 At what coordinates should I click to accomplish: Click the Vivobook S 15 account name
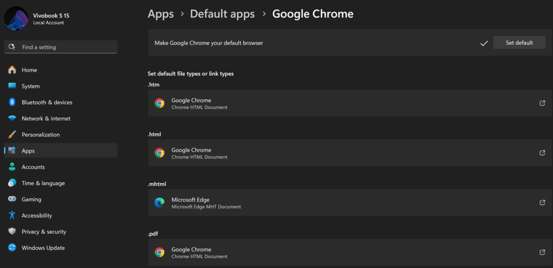[x=51, y=16]
